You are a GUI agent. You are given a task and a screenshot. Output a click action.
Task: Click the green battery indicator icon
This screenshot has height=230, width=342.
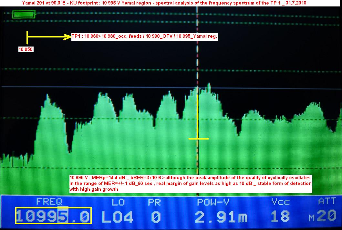click(24, 15)
